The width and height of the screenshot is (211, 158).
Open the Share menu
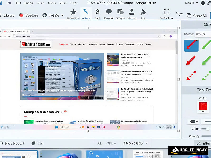pyautogui.click(x=52, y=3)
